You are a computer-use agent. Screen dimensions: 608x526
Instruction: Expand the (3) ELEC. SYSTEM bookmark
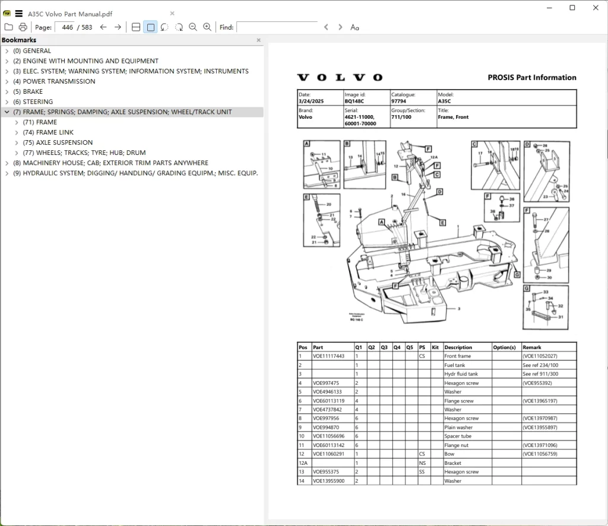[7, 71]
